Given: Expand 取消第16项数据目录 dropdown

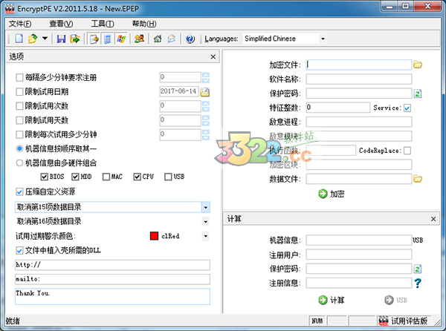Looking at the screenshot, I should [x=206, y=222].
